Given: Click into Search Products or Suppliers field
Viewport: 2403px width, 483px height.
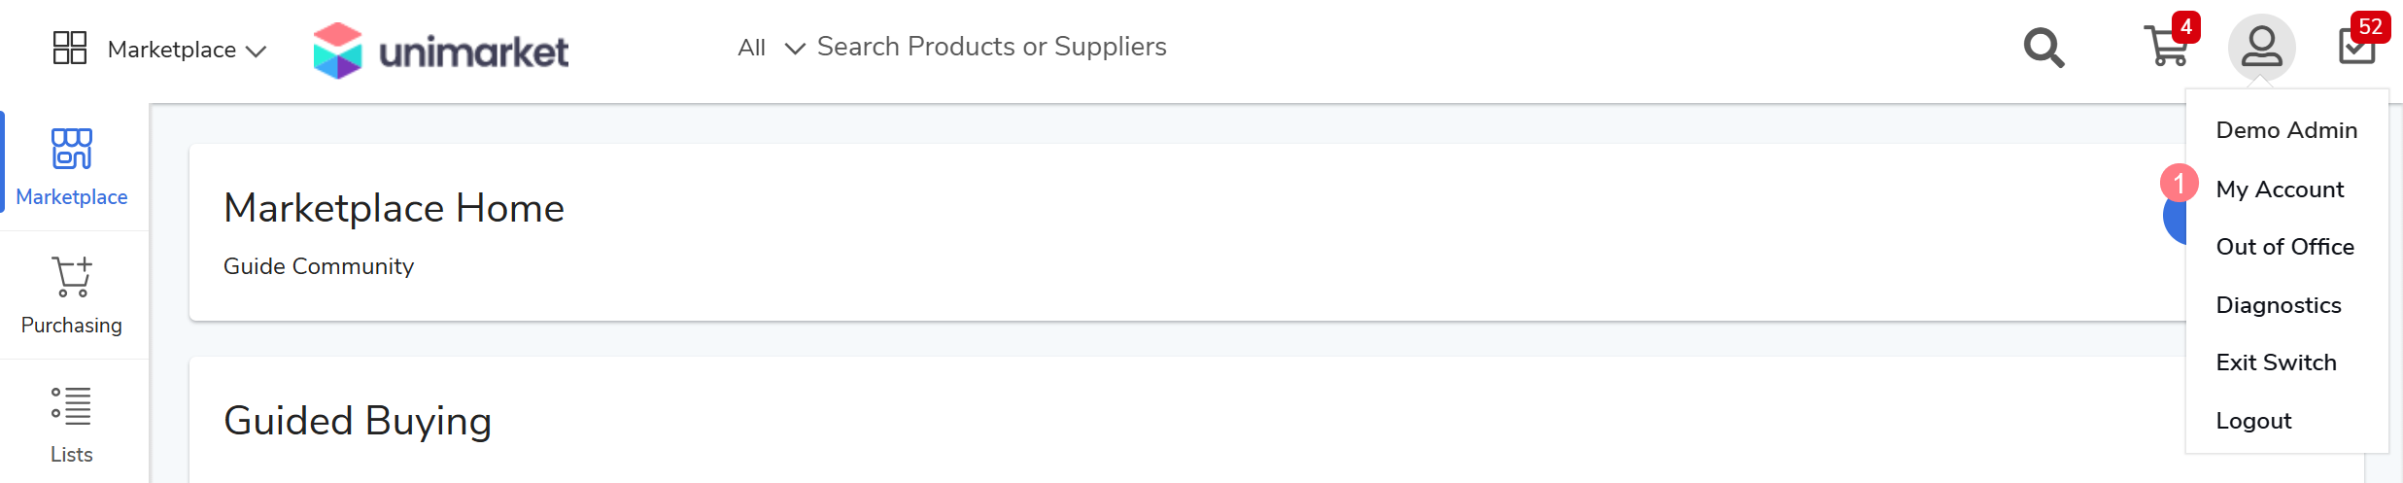Looking at the screenshot, I should click(991, 47).
